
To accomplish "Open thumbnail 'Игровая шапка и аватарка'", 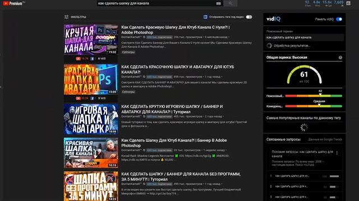I will [91, 119].
